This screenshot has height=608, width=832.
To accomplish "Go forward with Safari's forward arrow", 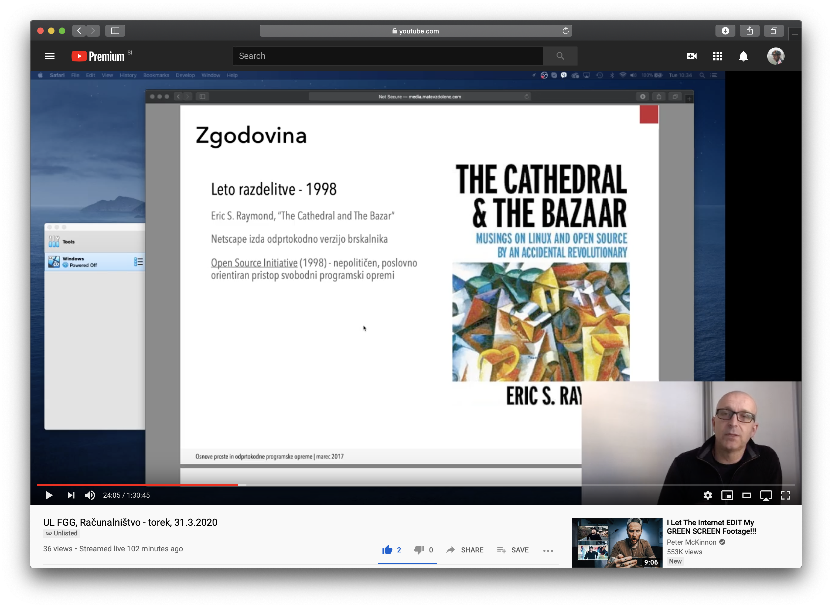I will (x=93, y=31).
